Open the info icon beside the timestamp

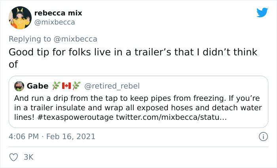tap(262, 137)
